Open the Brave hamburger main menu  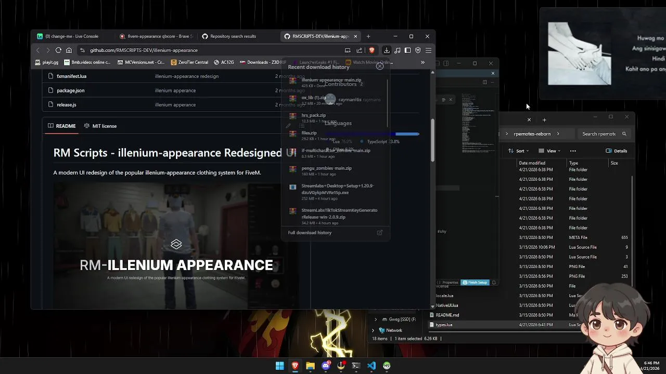click(428, 50)
